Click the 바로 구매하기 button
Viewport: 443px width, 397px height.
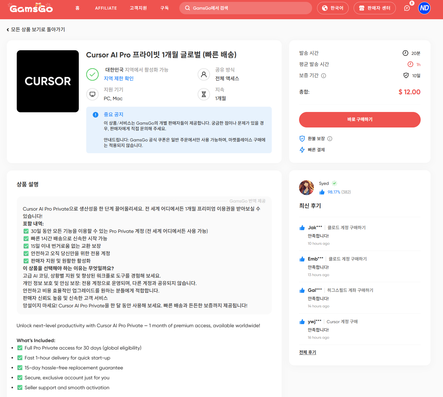(360, 120)
